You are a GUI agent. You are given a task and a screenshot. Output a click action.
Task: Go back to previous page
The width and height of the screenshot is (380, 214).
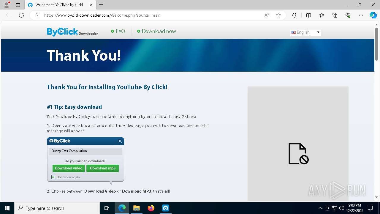point(8,15)
